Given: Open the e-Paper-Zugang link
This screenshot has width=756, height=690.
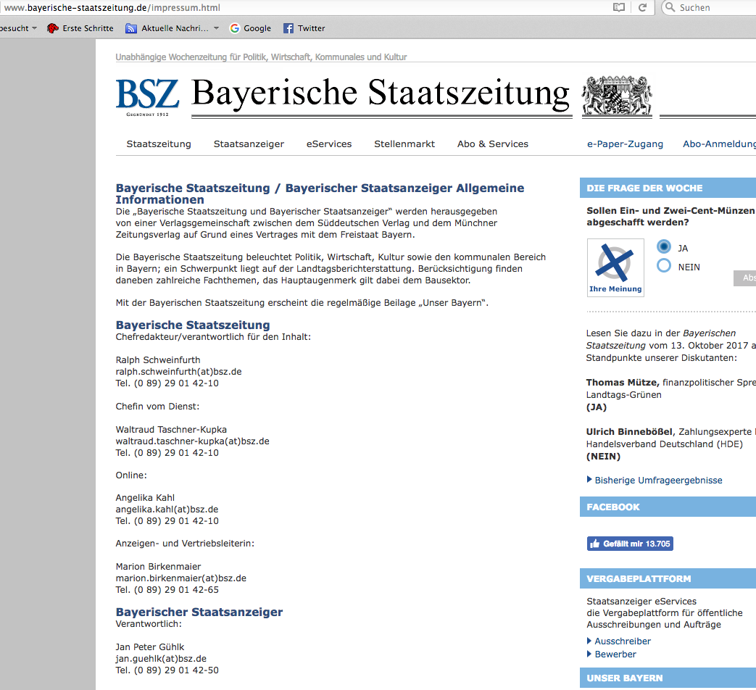Looking at the screenshot, I should (625, 144).
